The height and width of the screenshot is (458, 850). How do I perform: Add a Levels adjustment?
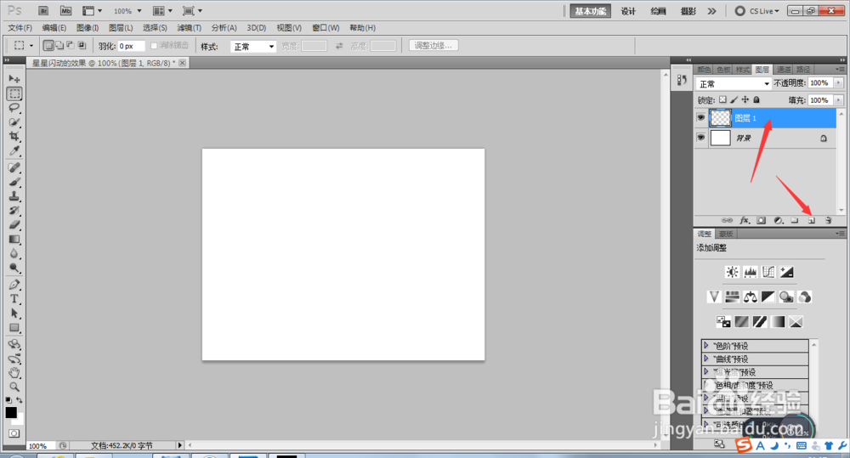click(751, 272)
